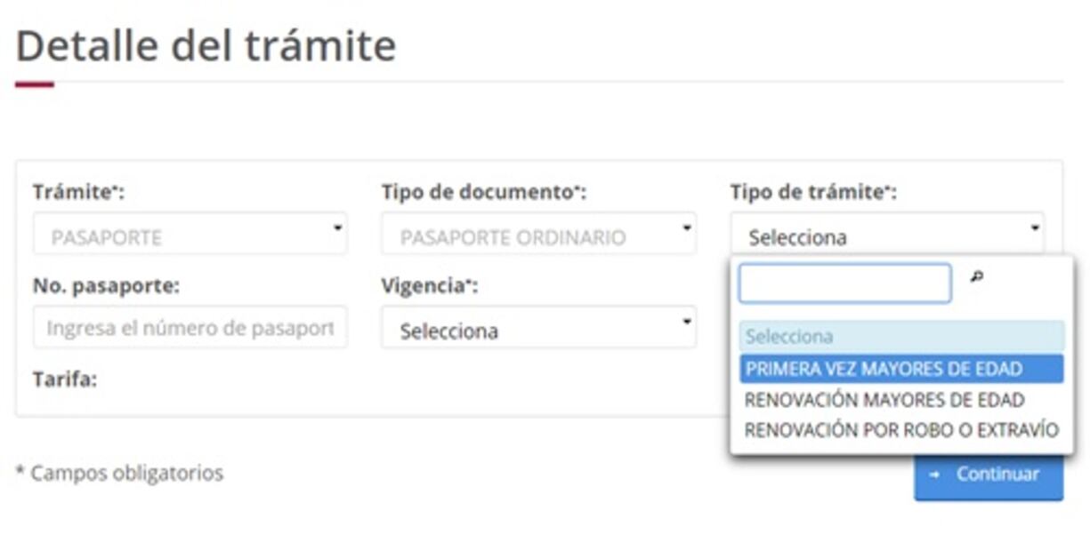Click the caret arrow of Trámite field
Viewport: 1090px width, 551px height.
click(338, 228)
